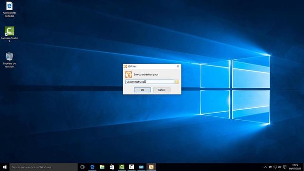Select the Camtasia Studio 8 desktop shortcut
This screenshot has height=171, width=304.
click(x=9, y=34)
